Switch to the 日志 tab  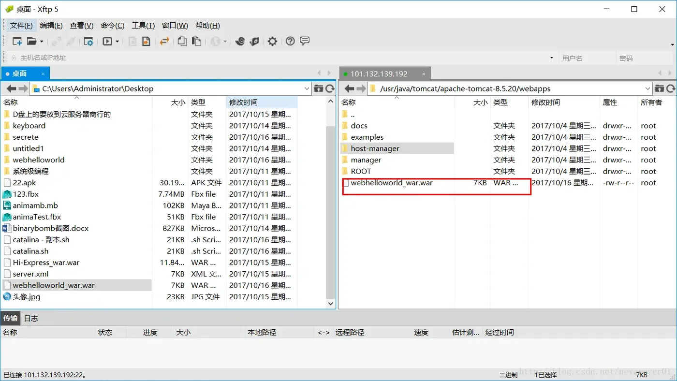(x=31, y=318)
